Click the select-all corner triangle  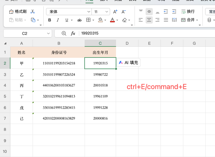click(5, 43)
